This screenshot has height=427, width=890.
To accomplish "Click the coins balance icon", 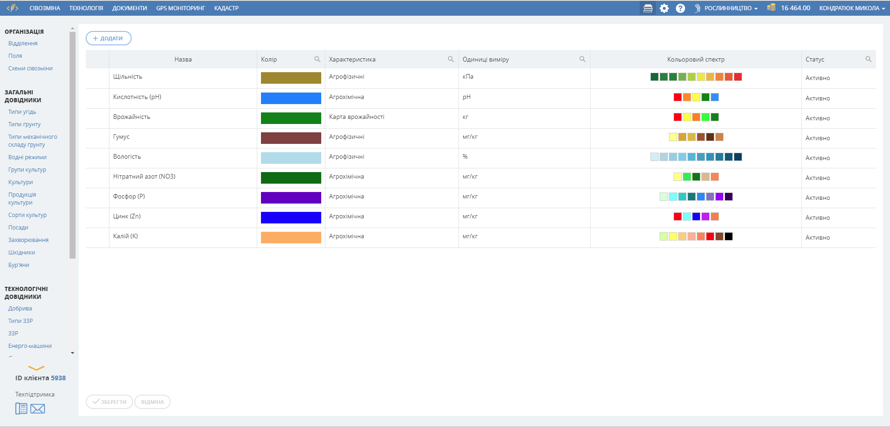I will pyautogui.click(x=771, y=7).
